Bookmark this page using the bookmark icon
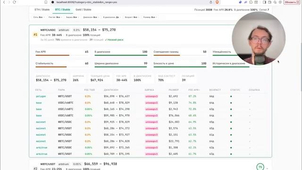Screen dimensions: 302x170 click(x=46, y=2)
